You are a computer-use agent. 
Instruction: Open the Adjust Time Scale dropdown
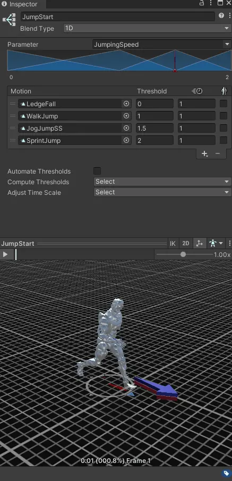coord(162,192)
